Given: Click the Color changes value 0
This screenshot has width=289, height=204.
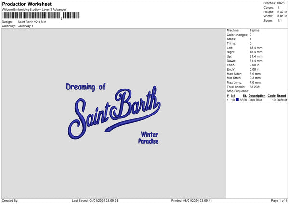Looking at the screenshot, I should tap(250, 35).
